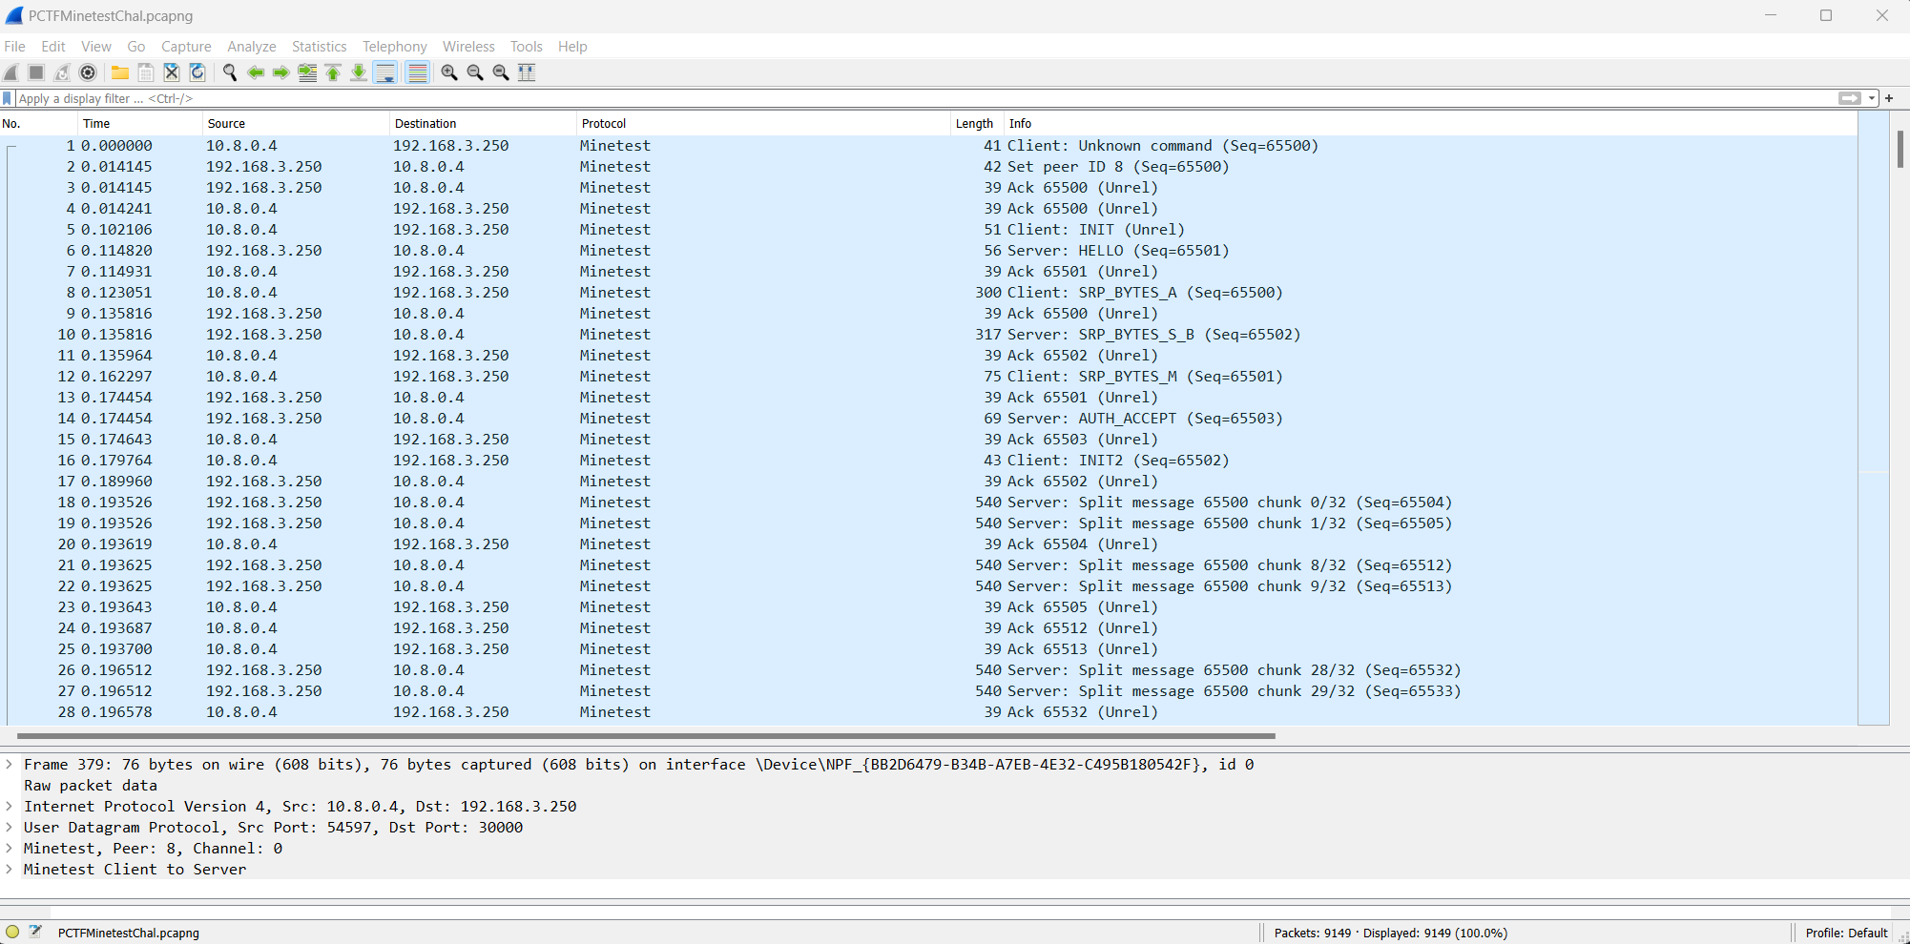Open the Tools menu
Screen dimensions: 1910x944
[x=527, y=46]
